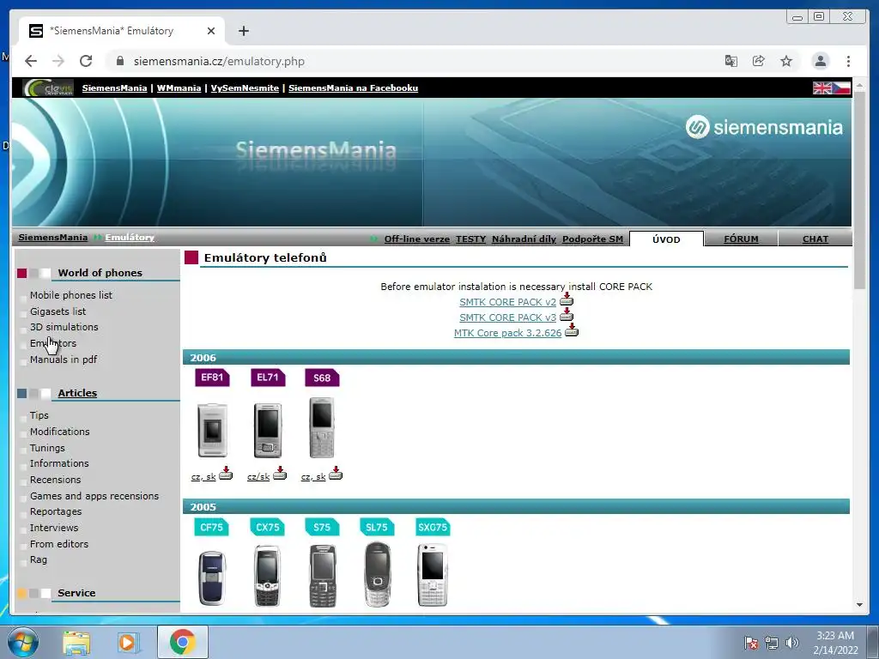This screenshot has height=659, width=879.
Task: Click the share page icon in the address bar
Action: [x=759, y=61]
